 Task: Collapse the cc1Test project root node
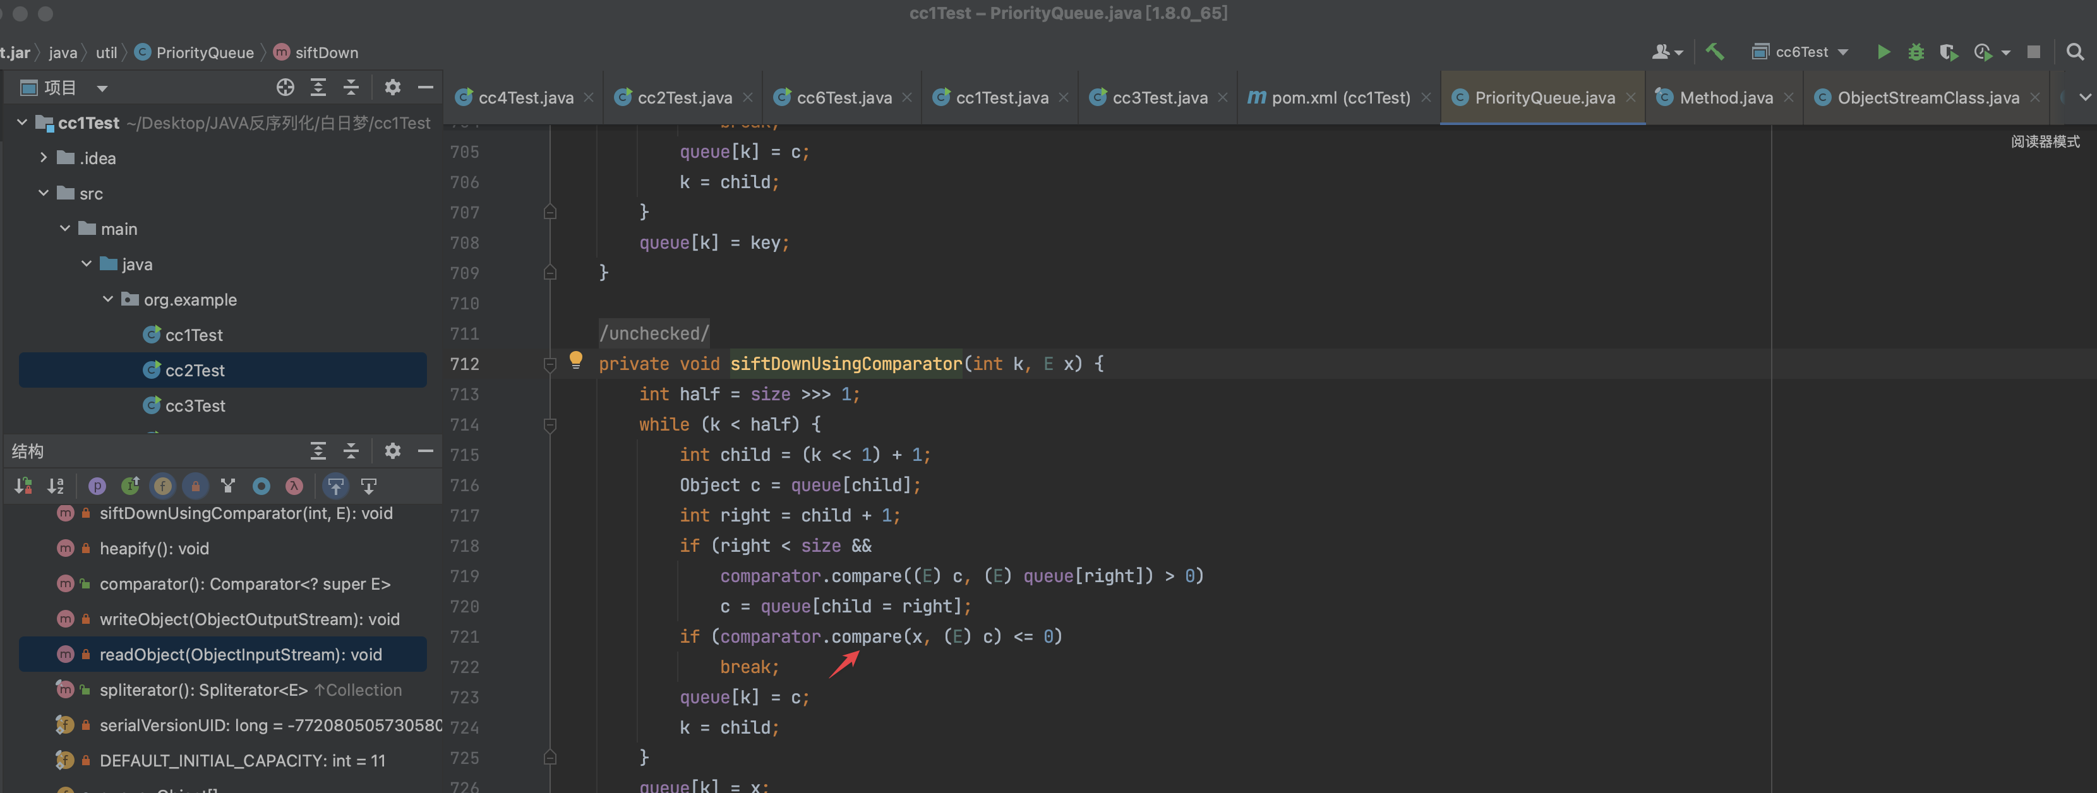point(22,122)
